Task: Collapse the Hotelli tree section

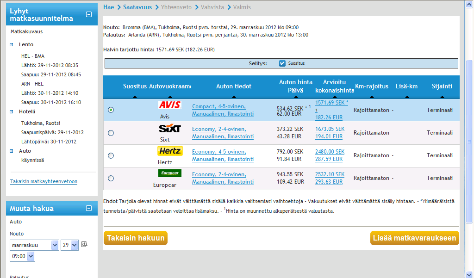Action: 12,112
